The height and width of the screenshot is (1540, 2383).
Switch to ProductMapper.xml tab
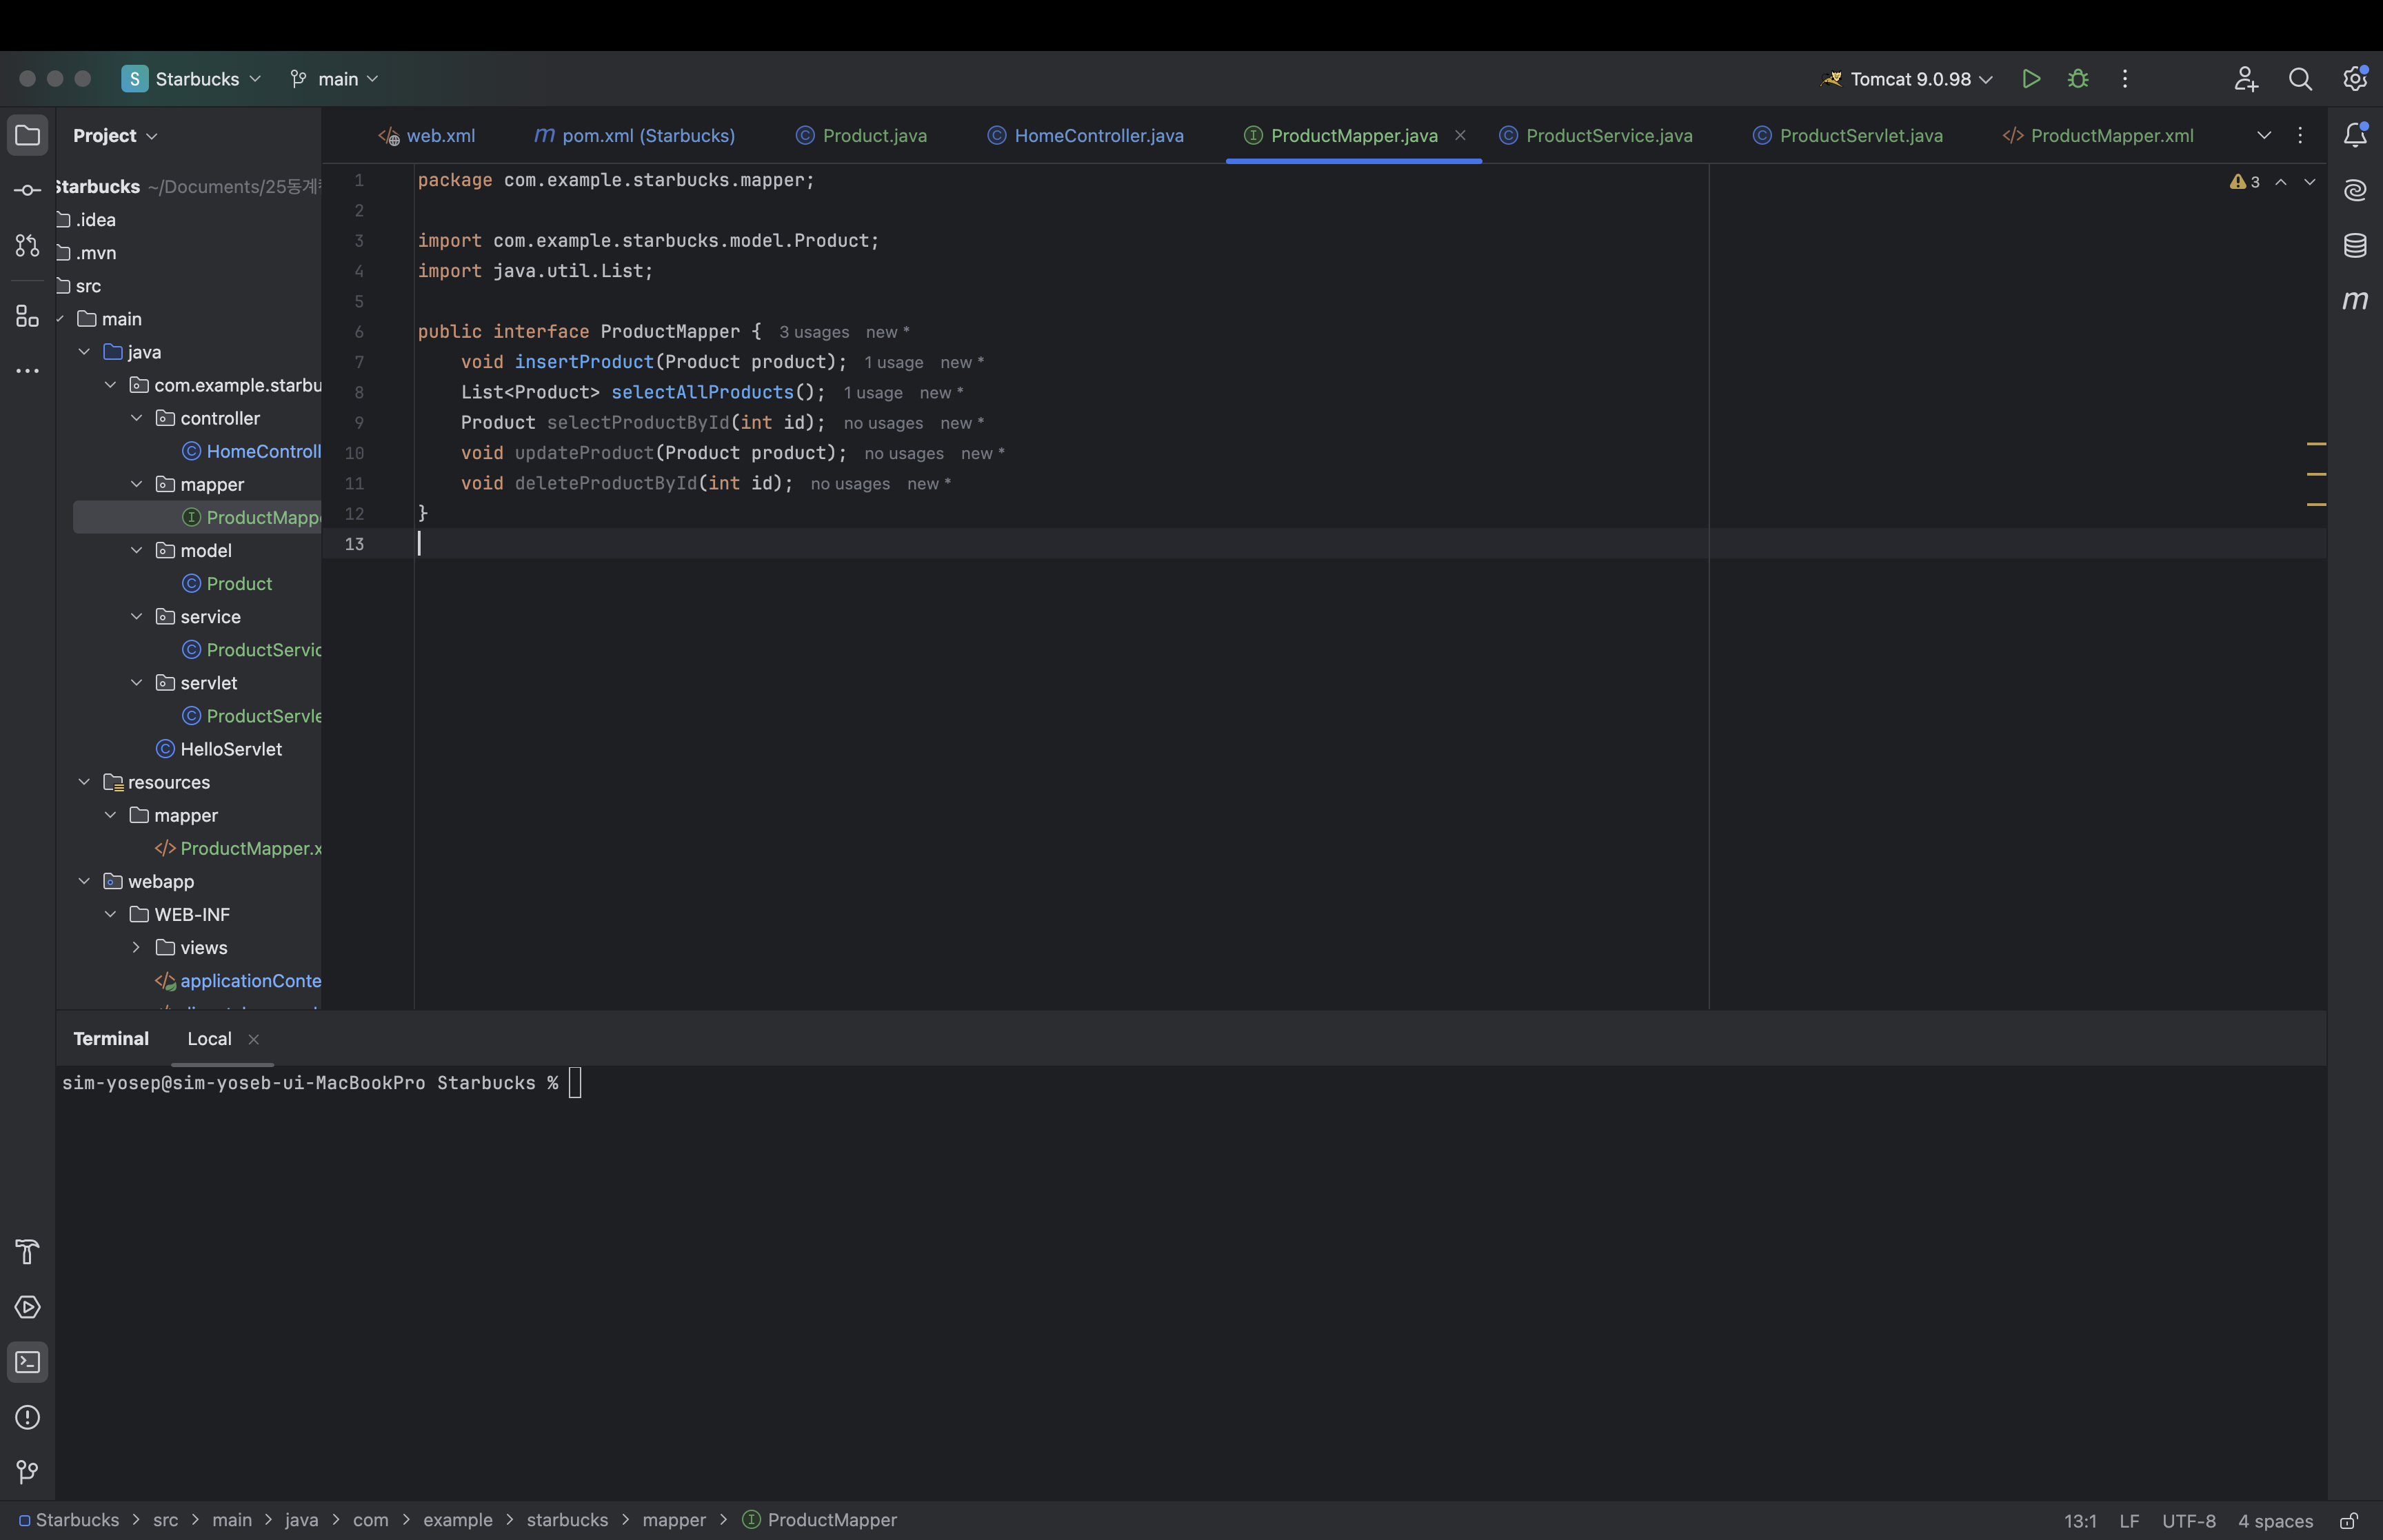pyautogui.click(x=2099, y=136)
